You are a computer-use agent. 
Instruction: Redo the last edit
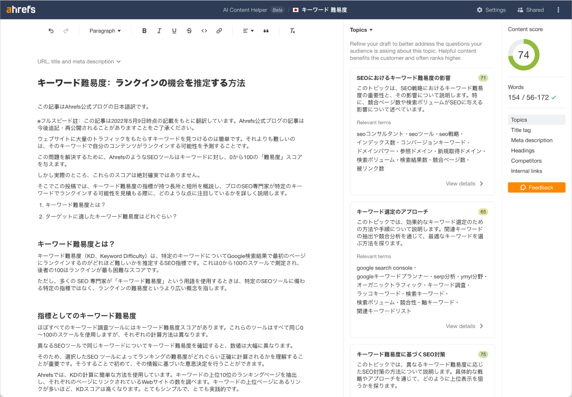tap(66, 31)
